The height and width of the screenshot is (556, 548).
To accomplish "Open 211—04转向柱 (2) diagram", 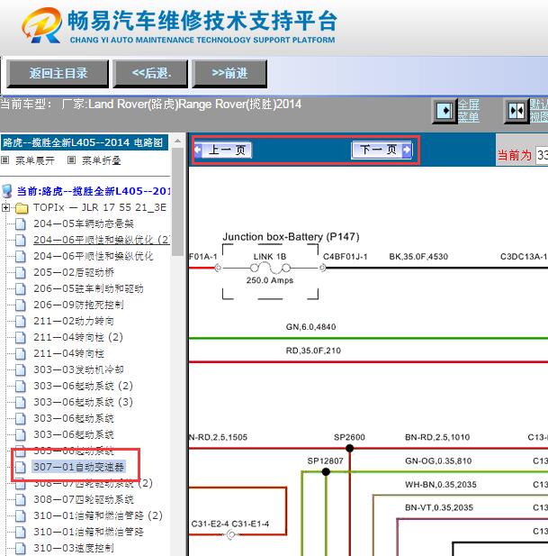I will (78, 337).
